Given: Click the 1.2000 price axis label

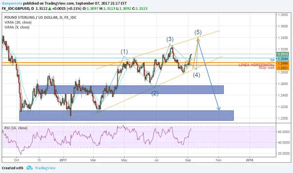Looking at the screenshot, I should coord(283,118).
